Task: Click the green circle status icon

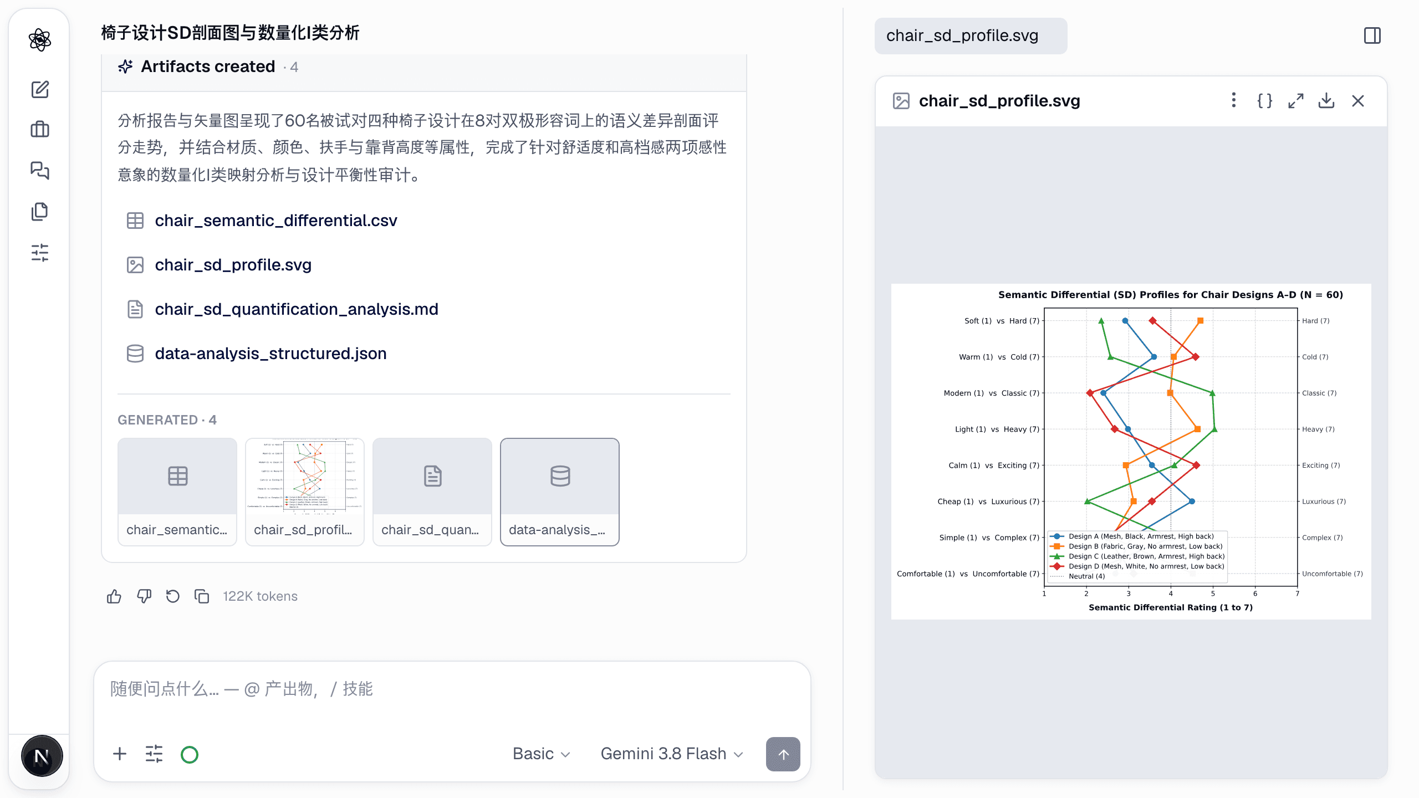Action: (190, 754)
